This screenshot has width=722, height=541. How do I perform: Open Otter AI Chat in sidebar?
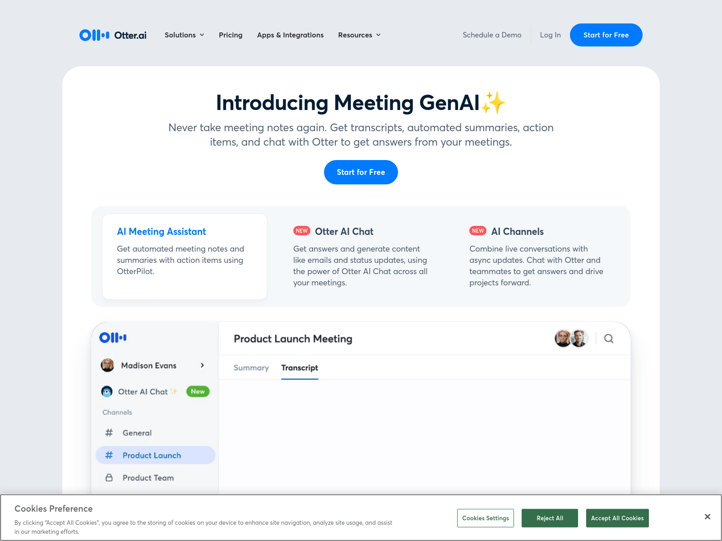(x=143, y=392)
